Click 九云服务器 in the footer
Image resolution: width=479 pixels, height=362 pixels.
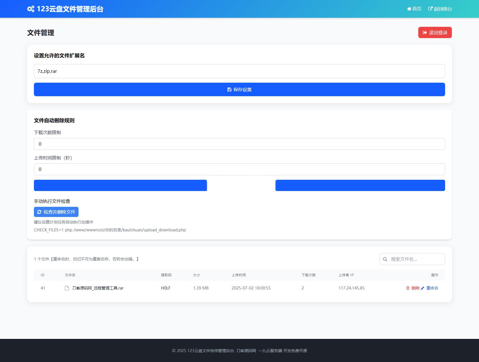tap(272, 351)
